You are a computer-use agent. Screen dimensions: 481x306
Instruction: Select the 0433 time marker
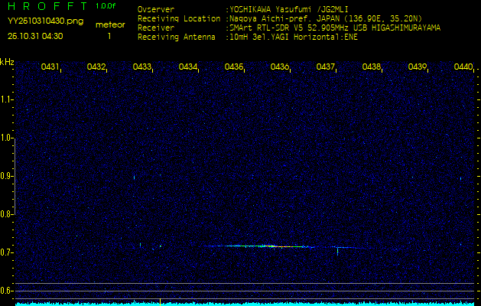point(142,67)
